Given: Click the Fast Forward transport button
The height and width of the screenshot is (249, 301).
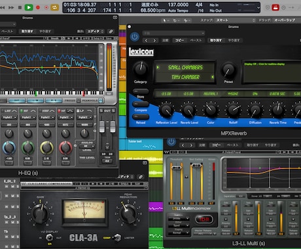Looking at the screenshot, I should point(11,7).
